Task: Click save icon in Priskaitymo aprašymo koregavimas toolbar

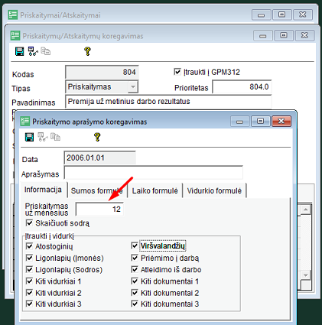Action: pos(29,137)
